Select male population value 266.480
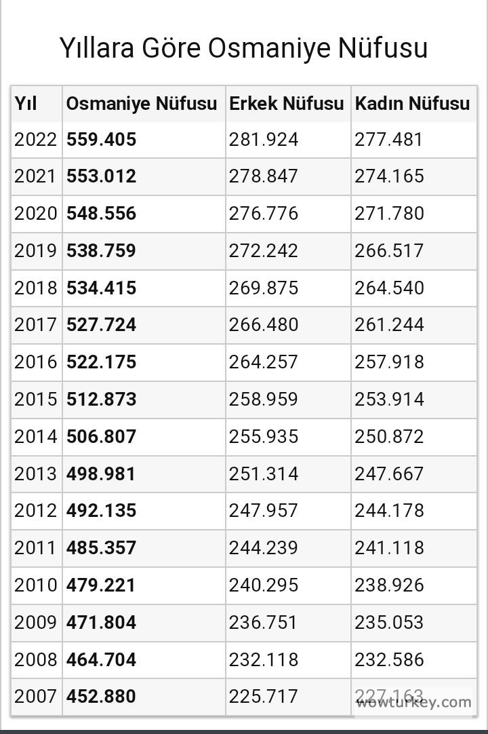 264,325
